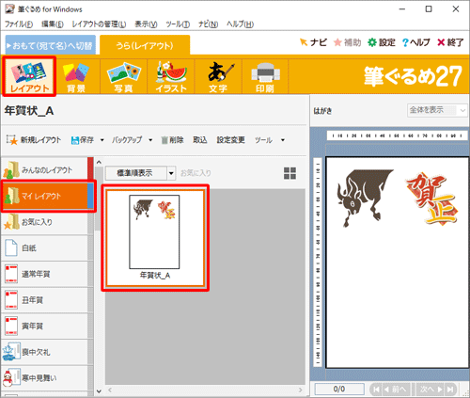This screenshot has height=398, width=470.
Task: Open the 印刷 print tool
Action: [x=265, y=77]
